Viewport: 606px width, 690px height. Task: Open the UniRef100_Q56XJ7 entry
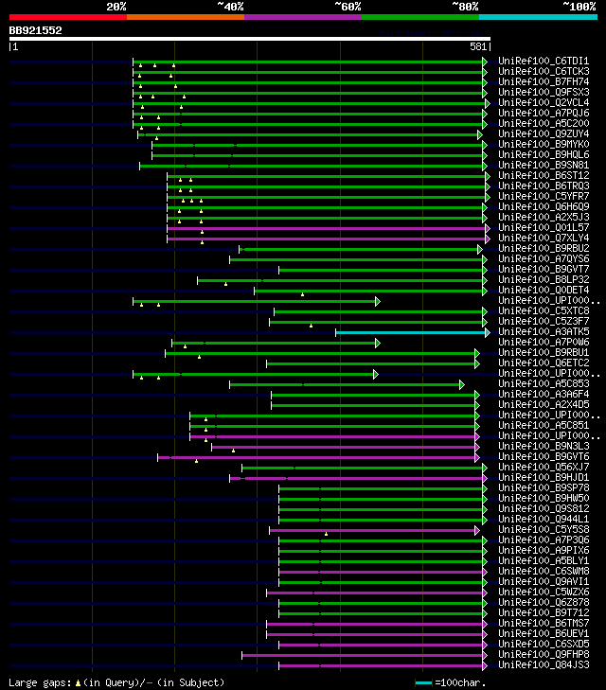coord(544,467)
